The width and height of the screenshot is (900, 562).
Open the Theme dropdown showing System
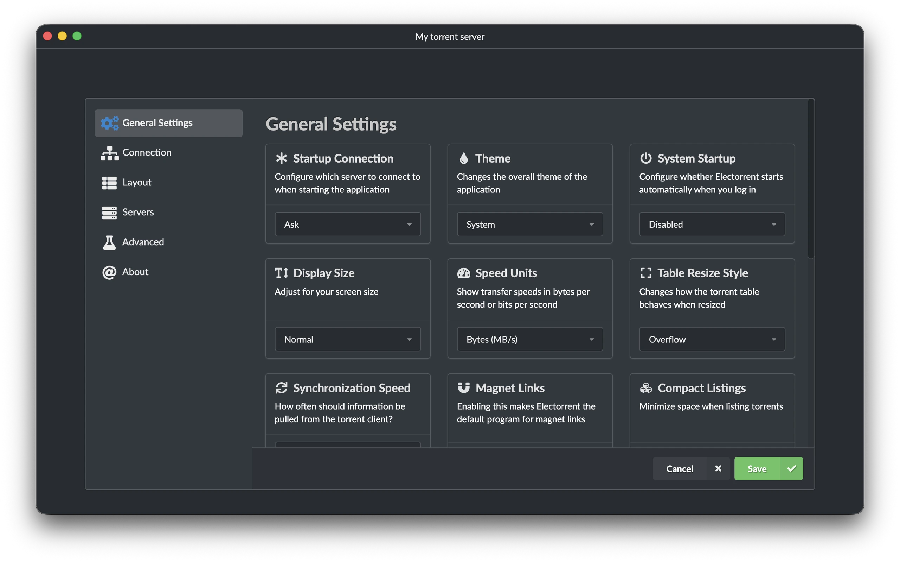pyautogui.click(x=530, y=224)
